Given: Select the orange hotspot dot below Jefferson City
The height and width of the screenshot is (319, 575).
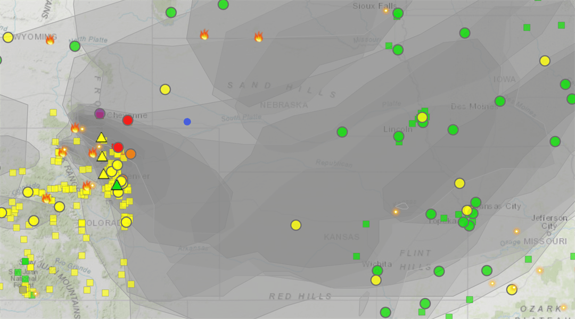Looking at the screenshot, I should coord(516,231).
